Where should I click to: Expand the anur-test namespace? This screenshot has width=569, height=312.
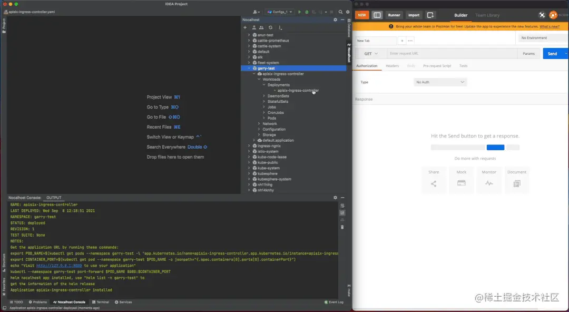249,35
